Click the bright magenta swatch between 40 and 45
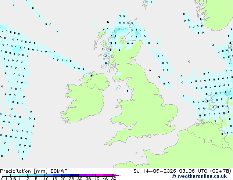233x180 pixels. tap(100, 175)
